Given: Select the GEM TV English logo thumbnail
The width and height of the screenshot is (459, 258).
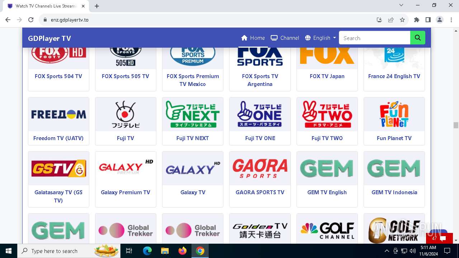Looking at the screenshot, I should [x=327, y=168].
